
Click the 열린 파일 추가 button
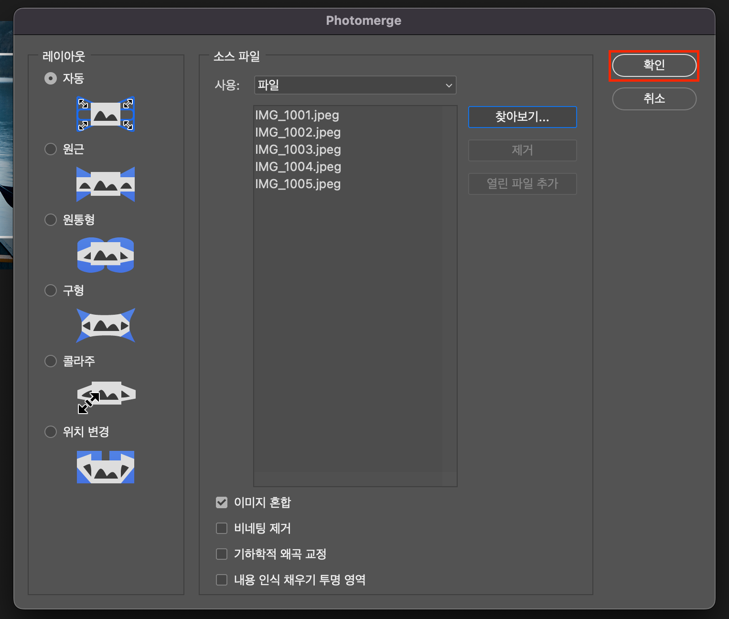click(x=523, y=184)
